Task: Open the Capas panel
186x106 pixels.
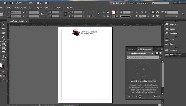Action: pyautogui.click(x=170, y=29)
